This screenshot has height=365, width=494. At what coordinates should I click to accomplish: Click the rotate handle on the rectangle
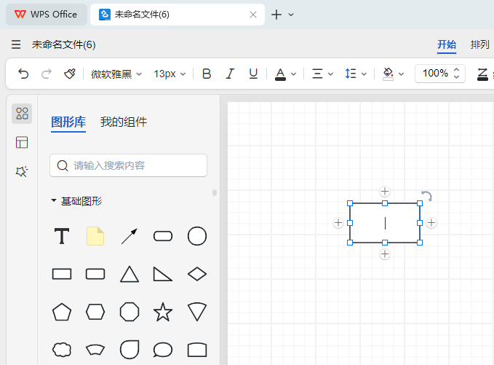427,196
